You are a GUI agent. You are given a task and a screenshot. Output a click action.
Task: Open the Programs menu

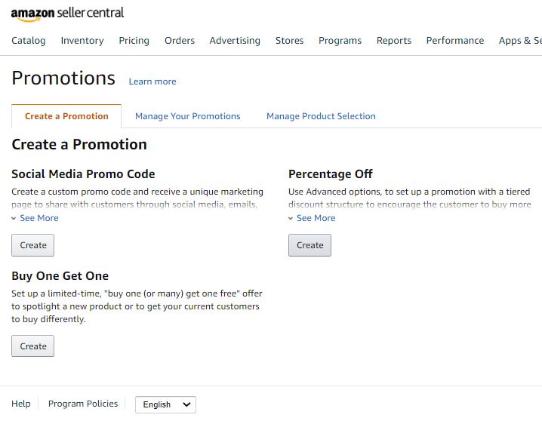pos(340,41)
